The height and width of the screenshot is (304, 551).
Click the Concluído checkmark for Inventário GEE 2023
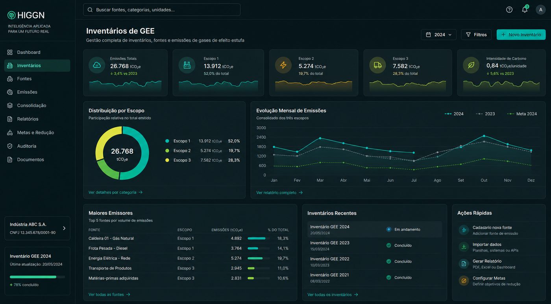click(389, 245)
